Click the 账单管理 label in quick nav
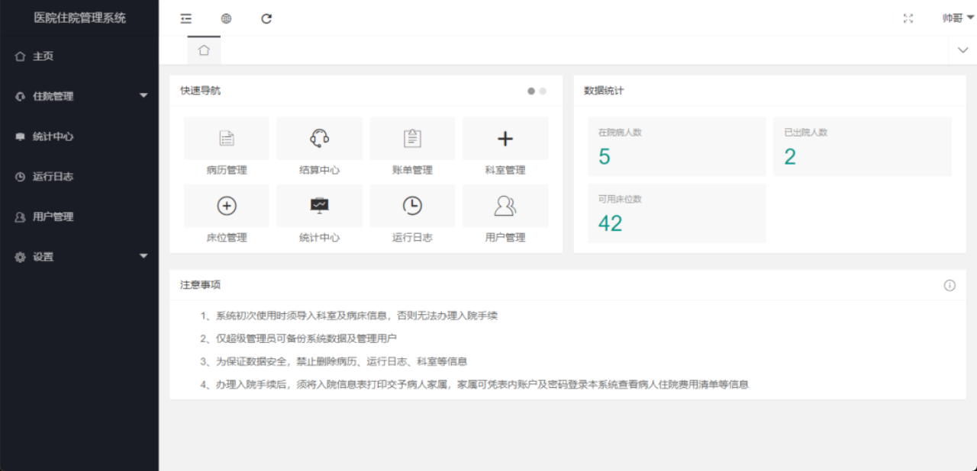977x471 pixels. point(412,171)
